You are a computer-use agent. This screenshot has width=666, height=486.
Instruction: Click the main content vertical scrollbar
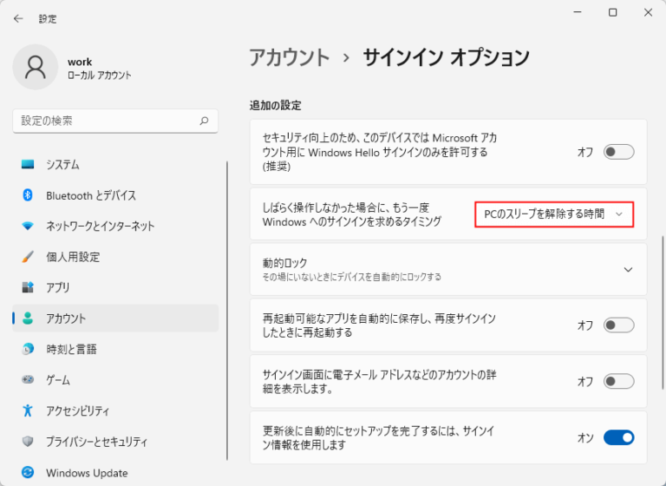point(663,312)
